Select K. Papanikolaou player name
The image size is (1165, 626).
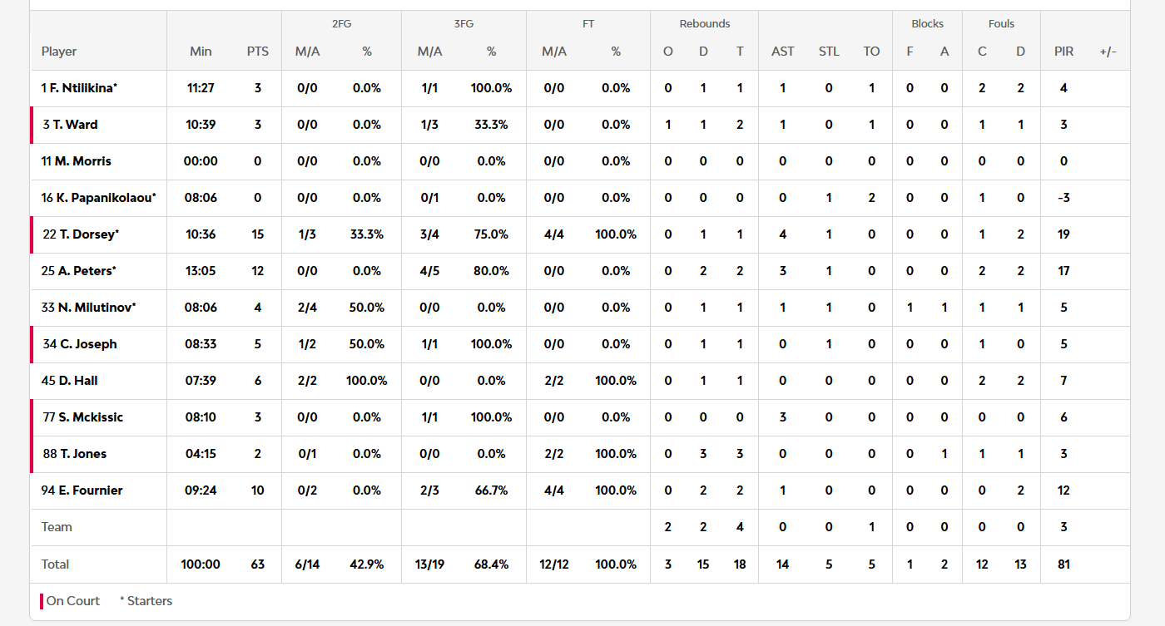click(x=105, y=198)
